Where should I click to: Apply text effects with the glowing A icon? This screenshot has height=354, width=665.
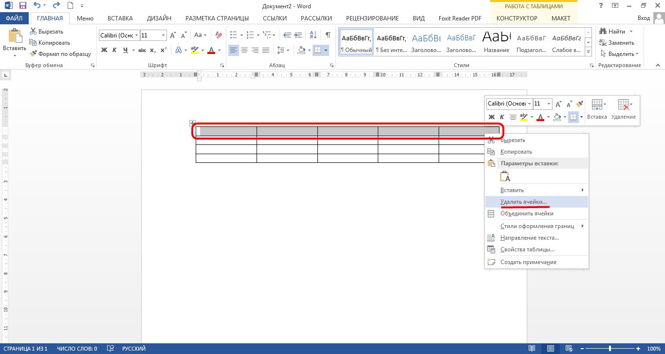(x=179, y=50)
